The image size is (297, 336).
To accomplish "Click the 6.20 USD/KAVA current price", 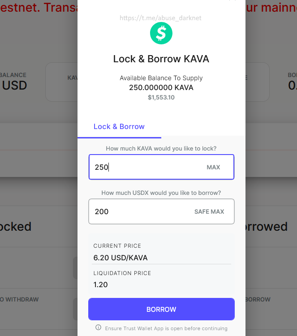I will (121, 258).
